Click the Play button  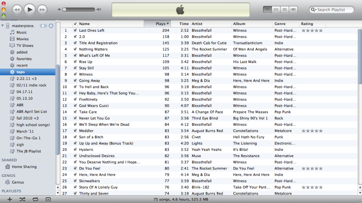(x=30, y=10)
